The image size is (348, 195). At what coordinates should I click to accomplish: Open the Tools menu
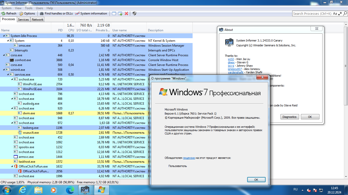29,8
